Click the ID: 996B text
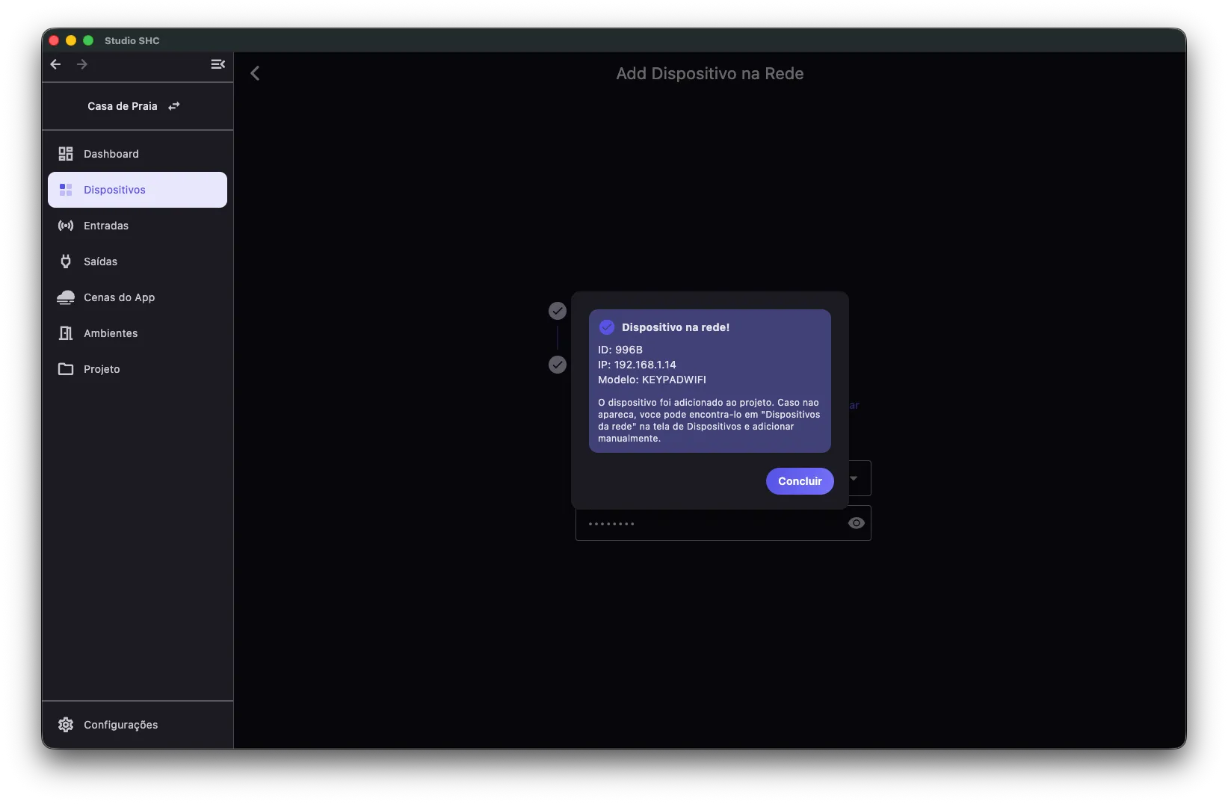 (x=620, y=350)
